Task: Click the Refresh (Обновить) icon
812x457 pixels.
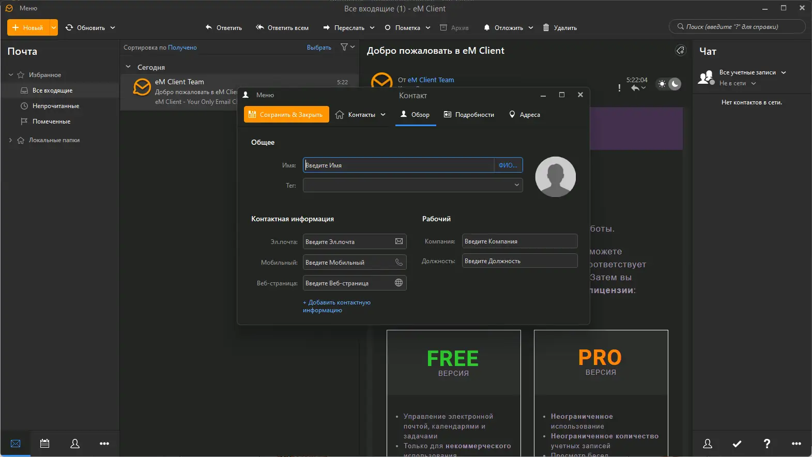Action: pyautogui.click(x=69, y=27)
